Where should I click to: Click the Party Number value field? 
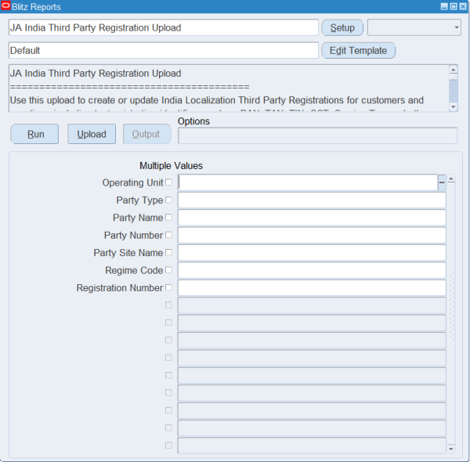click(312, 235)
